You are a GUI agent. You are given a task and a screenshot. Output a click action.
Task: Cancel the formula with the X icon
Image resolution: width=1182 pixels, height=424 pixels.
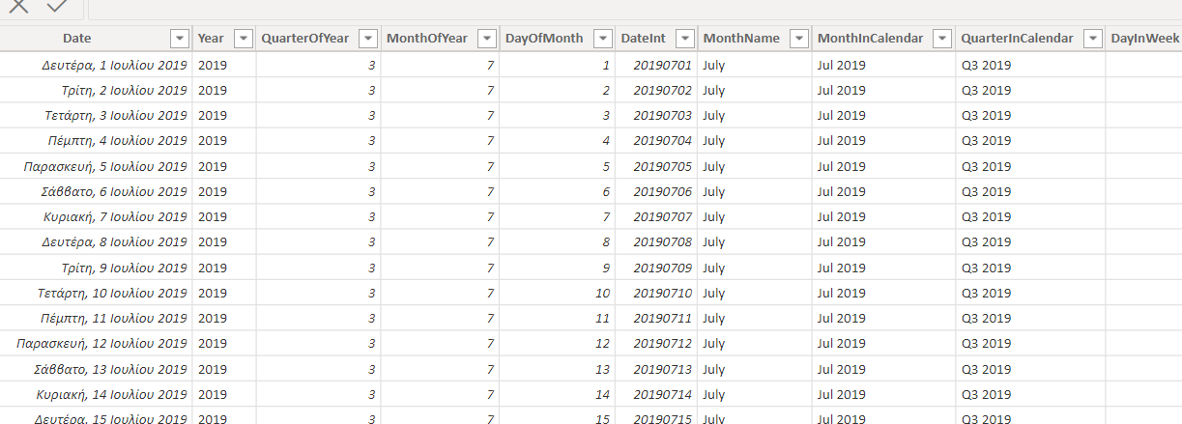pos(19,5)
